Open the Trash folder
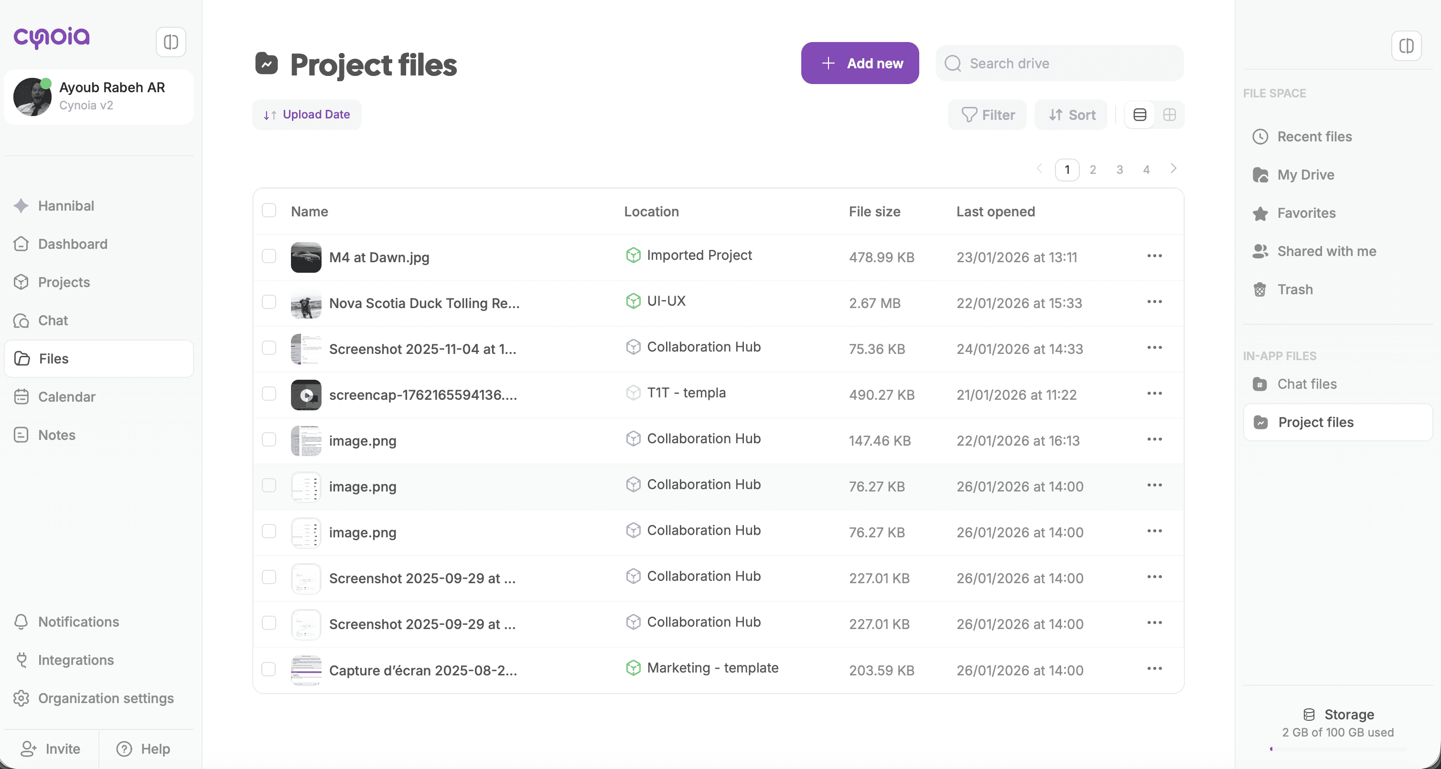This screenshot has width=1441, height=769. (1294, 289)
